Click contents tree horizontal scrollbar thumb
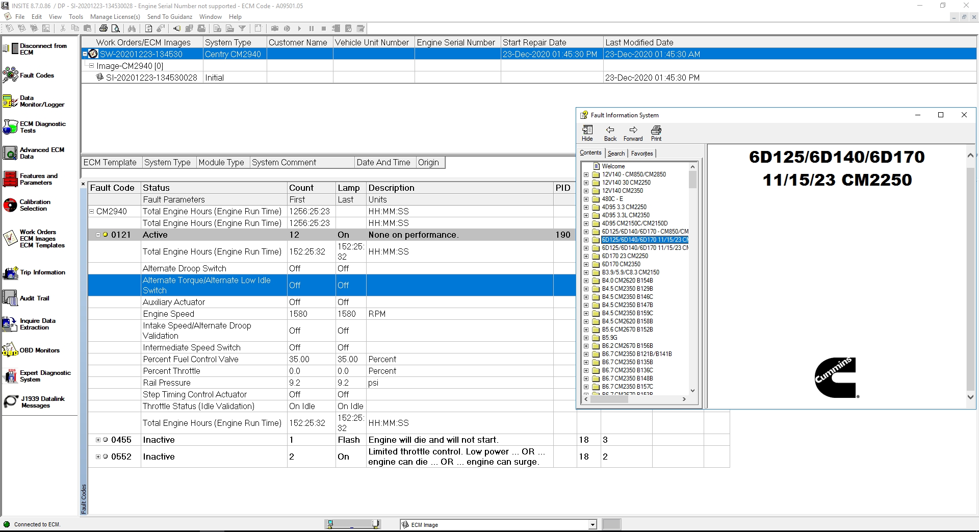This screenshot has height=532, width=979. tap(609, 399)
